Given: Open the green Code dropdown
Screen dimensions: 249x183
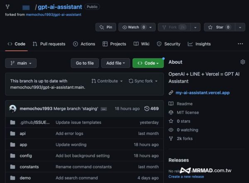Looking at the screenshot, I should tap(148, 63).
